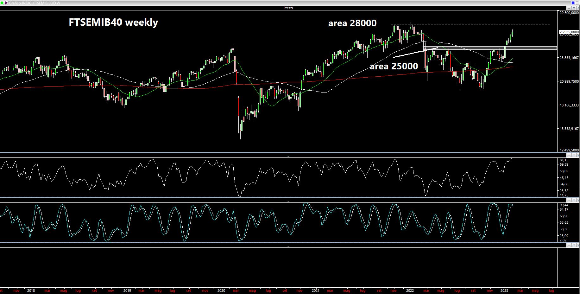Minimize the empty bottom panel

click(x=569, y=245)
